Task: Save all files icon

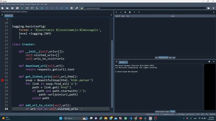Action: pyautogui.click(x=17, y=8)
